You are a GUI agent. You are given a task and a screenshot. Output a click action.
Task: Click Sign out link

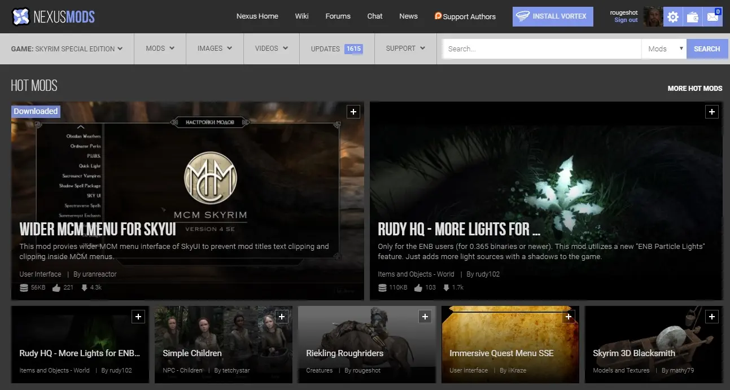tap(626, 20)
